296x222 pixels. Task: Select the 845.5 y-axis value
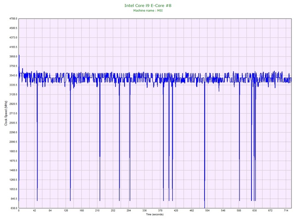[x=14, y=199]
